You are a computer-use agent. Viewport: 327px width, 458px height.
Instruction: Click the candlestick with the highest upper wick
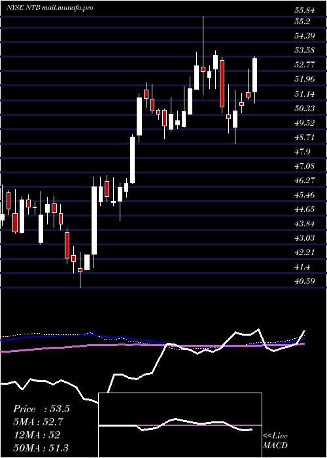203,56
